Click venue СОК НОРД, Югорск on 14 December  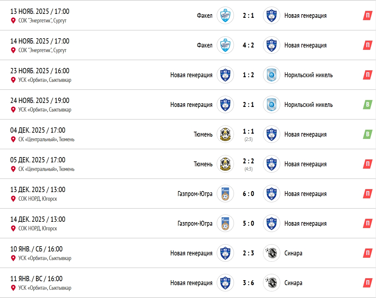click(x=38, y=228)
